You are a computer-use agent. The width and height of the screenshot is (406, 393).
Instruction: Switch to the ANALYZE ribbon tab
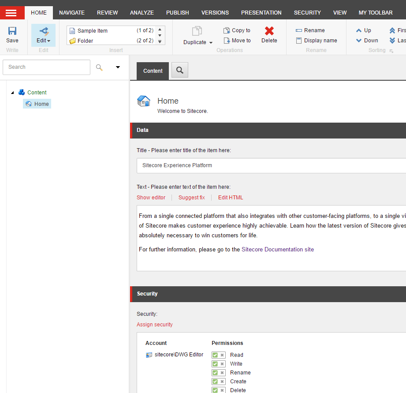[142, 13]
